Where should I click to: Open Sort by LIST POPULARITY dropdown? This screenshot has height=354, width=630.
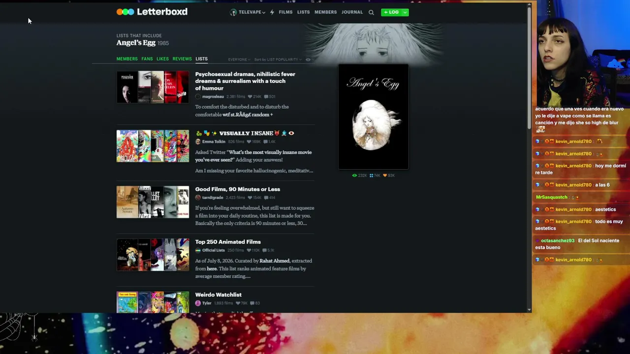pos(278,59)
